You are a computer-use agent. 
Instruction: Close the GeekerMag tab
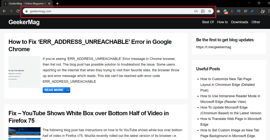click(49, 3)
